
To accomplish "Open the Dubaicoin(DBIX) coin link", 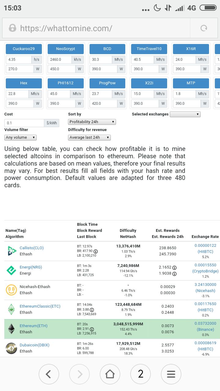I will (x=35, y=345).
